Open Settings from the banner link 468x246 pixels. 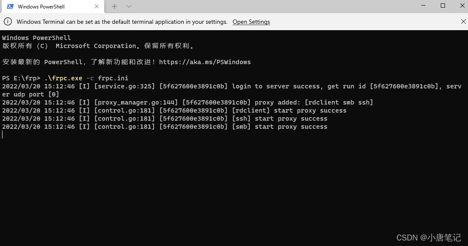pyautogui.click(x=251, y=22)
